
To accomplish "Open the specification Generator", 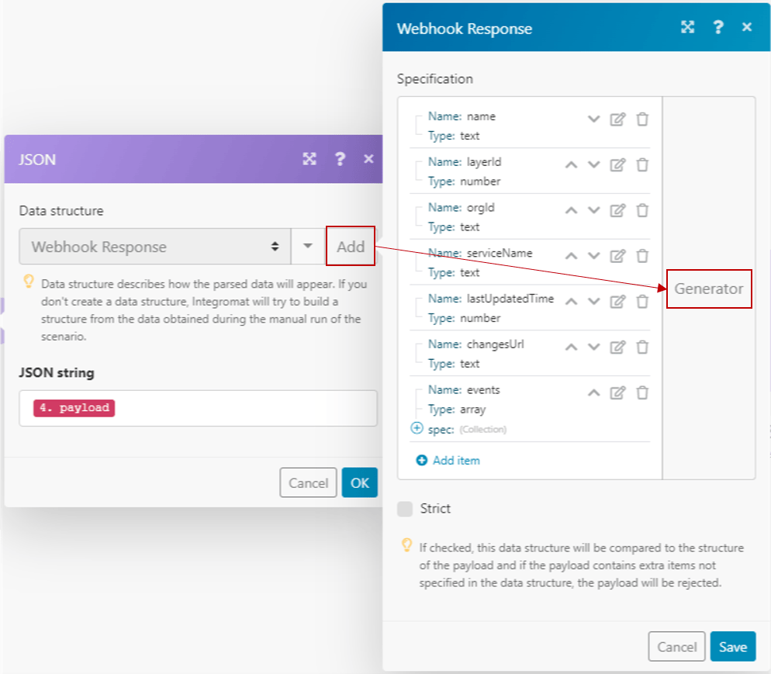I will click(708, 289).
